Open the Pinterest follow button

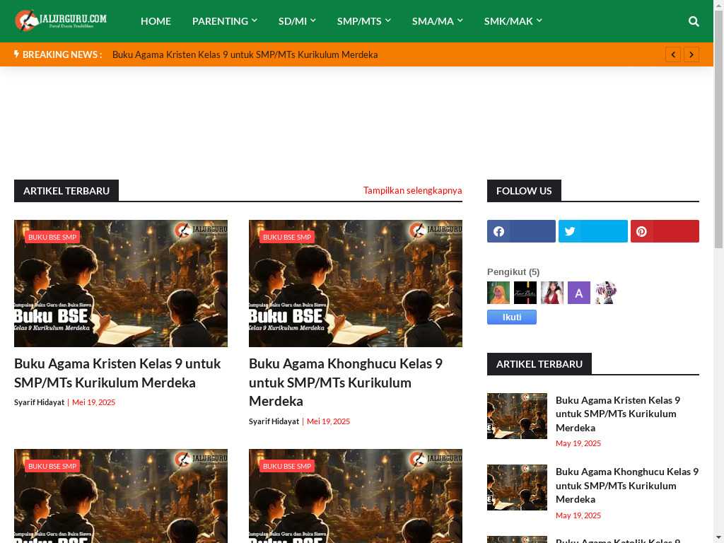[x=665, y=231]
